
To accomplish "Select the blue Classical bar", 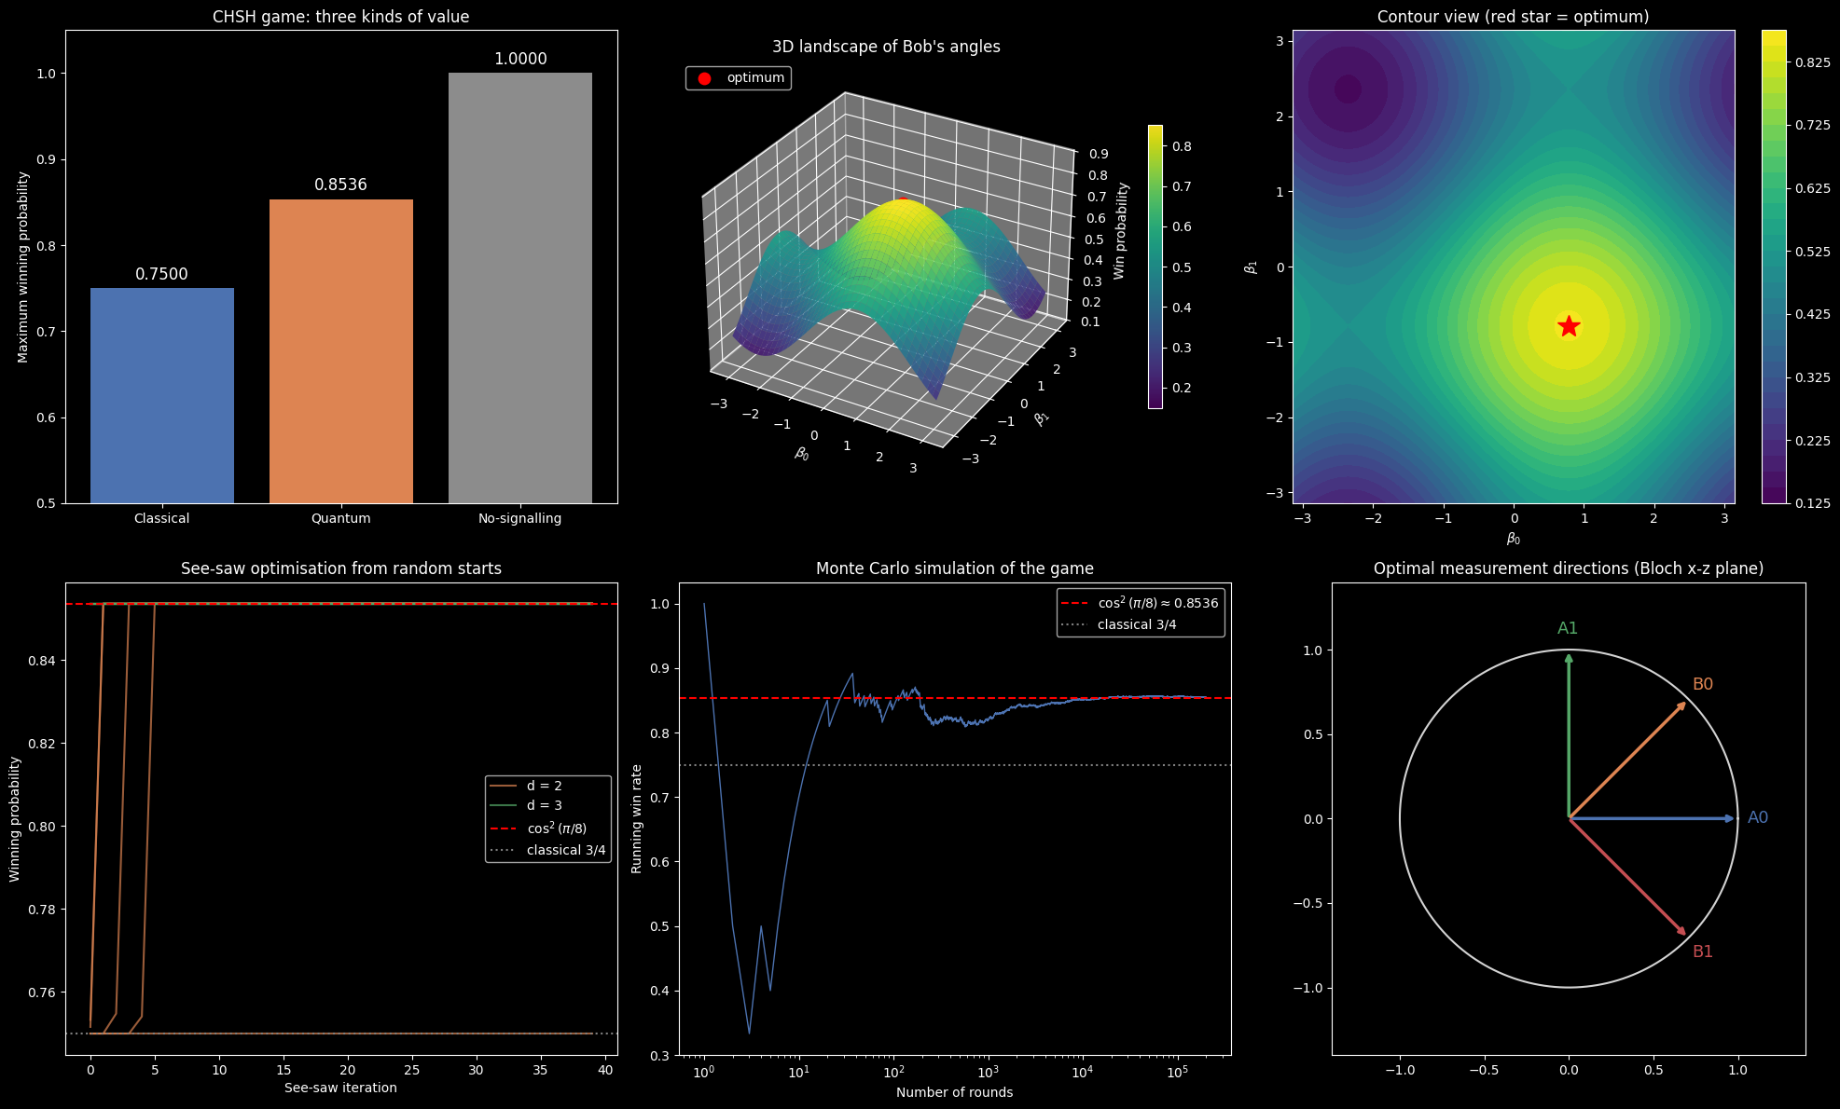I will pos(162,396).
